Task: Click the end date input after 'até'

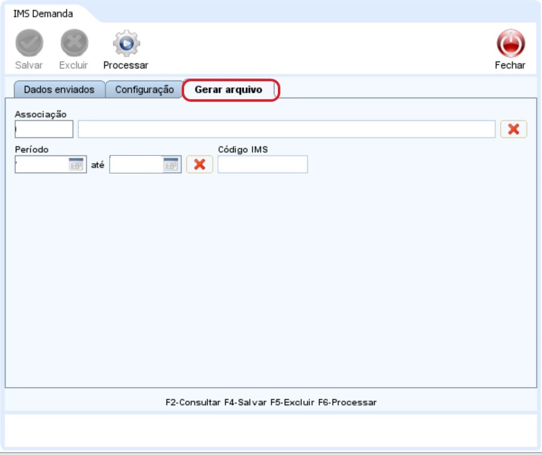Action: click(x=136, y=165)
